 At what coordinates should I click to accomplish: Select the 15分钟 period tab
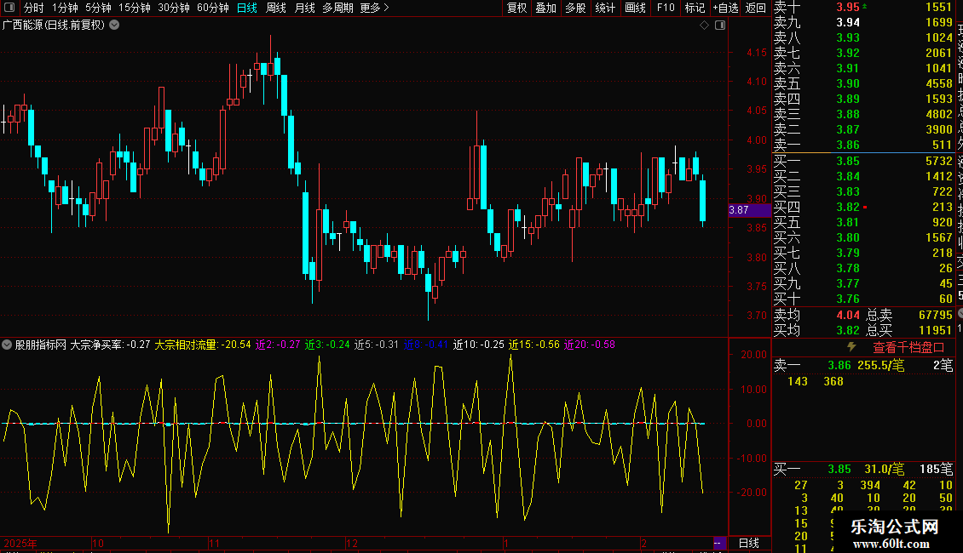(135, 8)
